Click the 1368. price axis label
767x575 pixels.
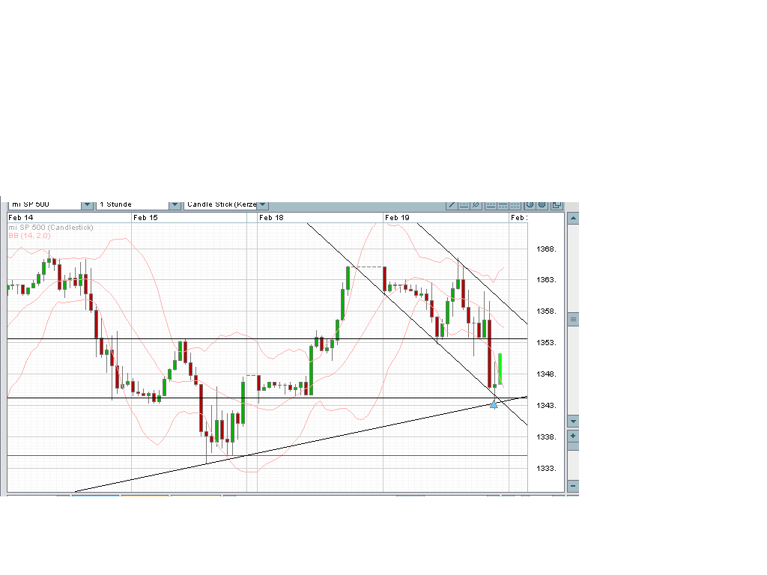pyautogui.click(x=546, y=249)
